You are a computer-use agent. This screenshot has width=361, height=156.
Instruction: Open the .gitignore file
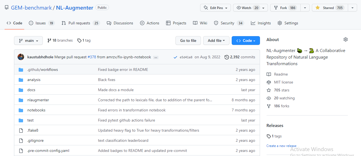coord(35,140)
